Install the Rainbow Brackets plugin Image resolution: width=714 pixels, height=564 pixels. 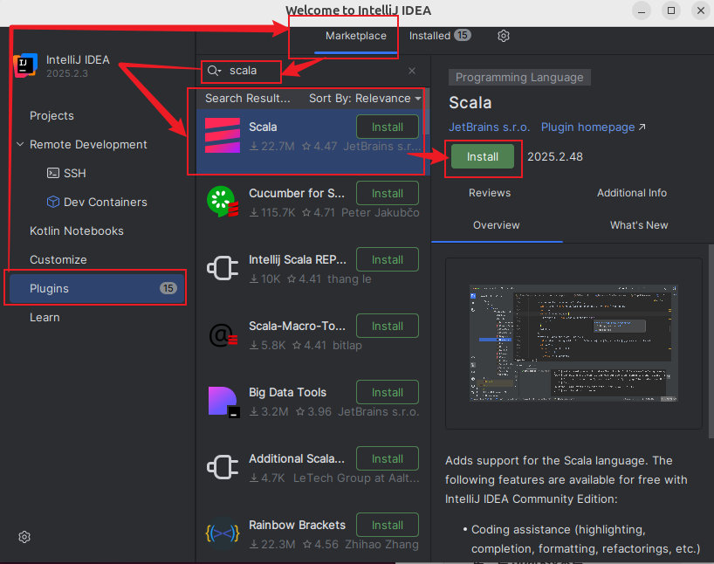click(387, 525)
